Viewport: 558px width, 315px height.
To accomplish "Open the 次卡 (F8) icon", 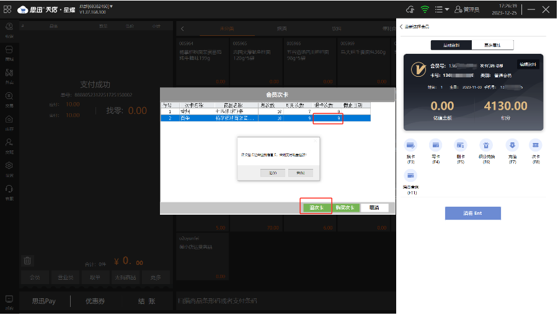I will [x=536, y=145].
